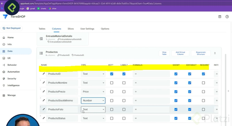
Task: Open the type dropdown for ProductoFoto
Action: pos(93,109)
